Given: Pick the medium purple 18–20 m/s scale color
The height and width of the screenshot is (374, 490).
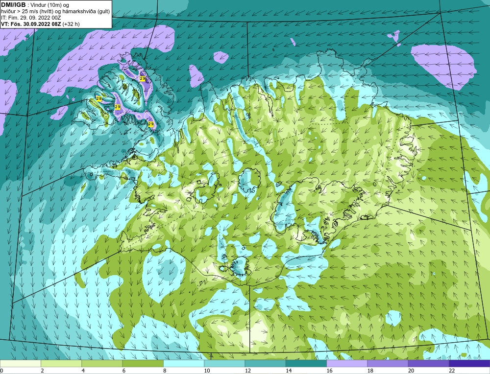Looking at the screenshot, I should pos(388,363).
